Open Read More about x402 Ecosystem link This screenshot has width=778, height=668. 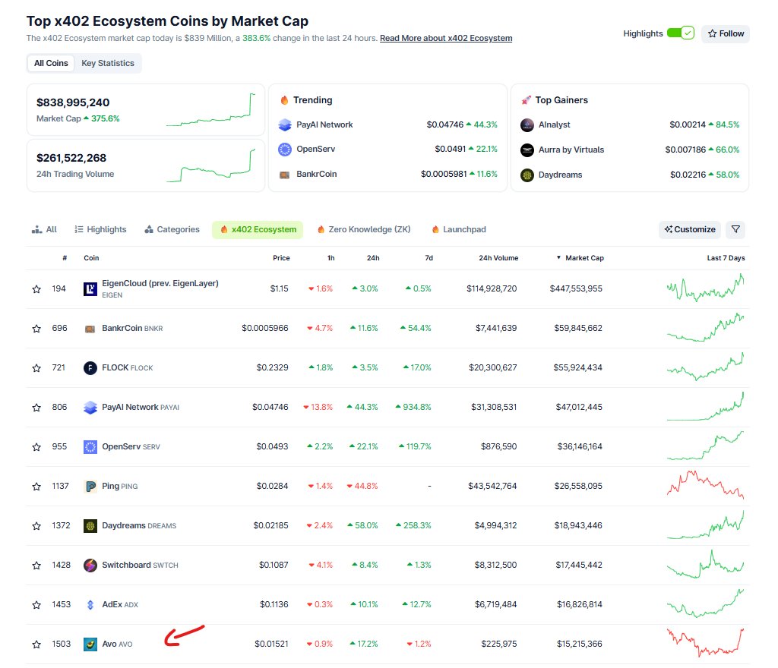coord(446,38)
